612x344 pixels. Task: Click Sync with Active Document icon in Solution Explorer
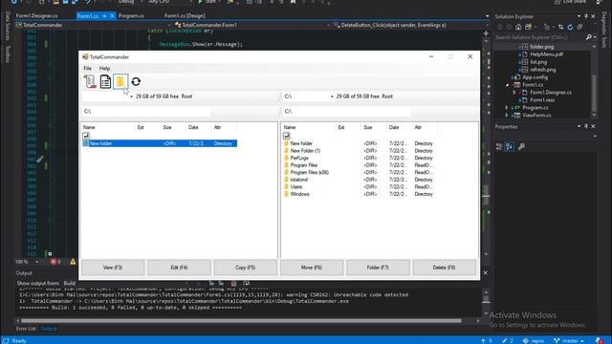pyautogui.click(x=561, y=27)
